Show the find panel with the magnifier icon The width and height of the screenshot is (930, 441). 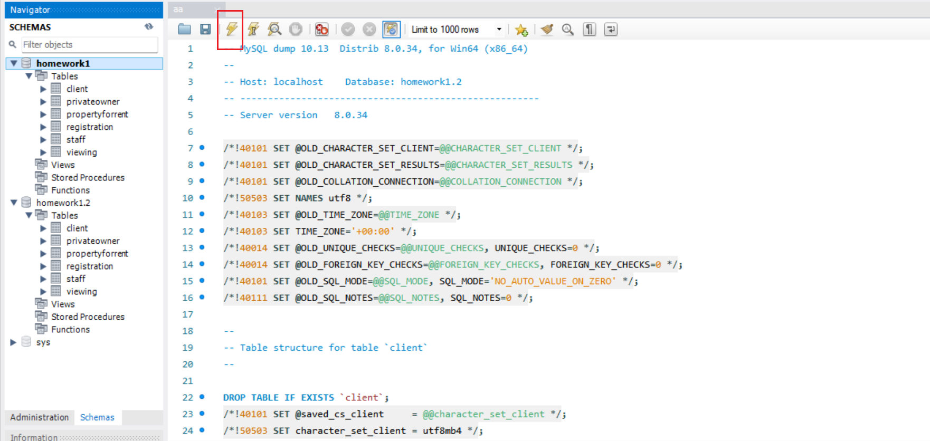point(568,29)
